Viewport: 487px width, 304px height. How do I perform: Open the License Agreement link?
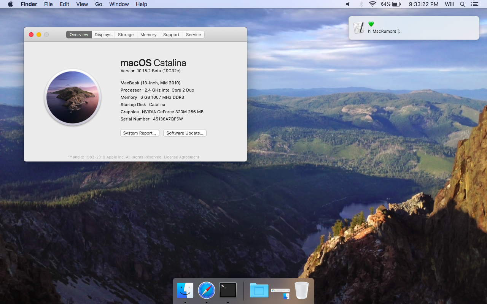[181, 157]
